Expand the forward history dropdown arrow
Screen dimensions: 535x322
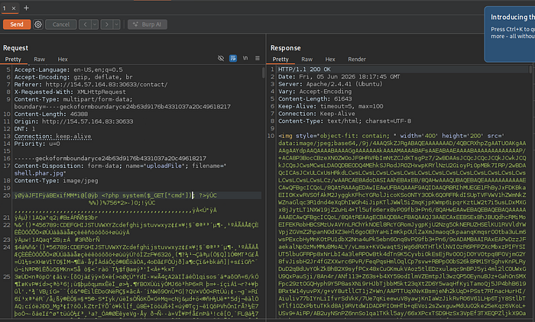[117, 24]
